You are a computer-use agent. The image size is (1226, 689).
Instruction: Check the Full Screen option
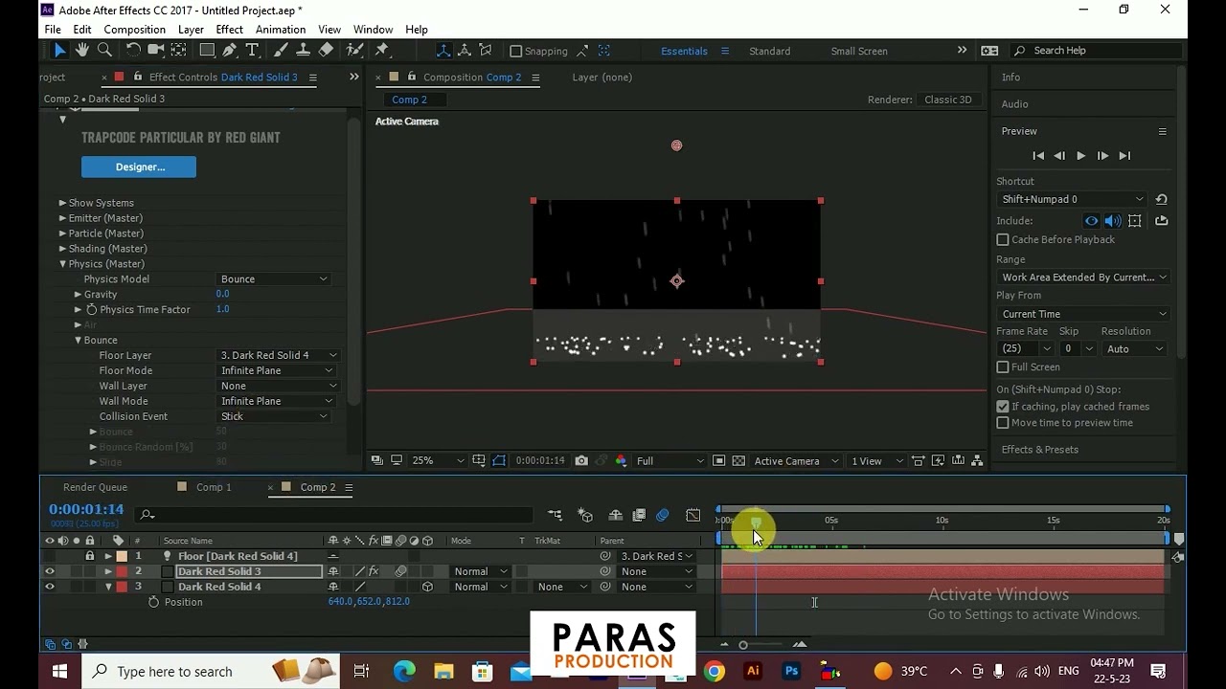pos(1003,367)
